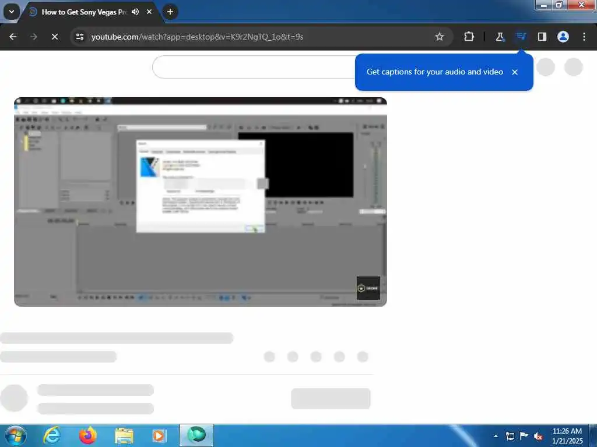Launch Firefox from taskbar
Viewport: 597px width, 447px height.
[x=88, y=435]
